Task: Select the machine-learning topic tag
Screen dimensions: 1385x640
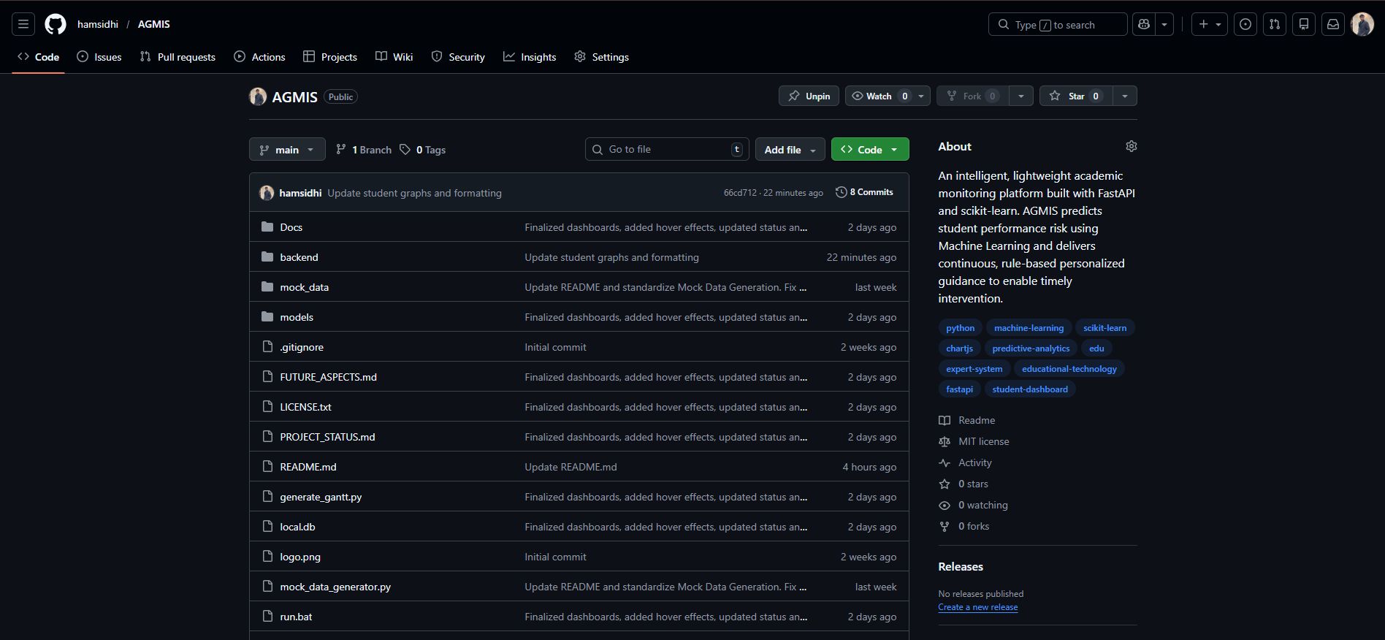Action: pyautogui.click(x=1029, y=328)
